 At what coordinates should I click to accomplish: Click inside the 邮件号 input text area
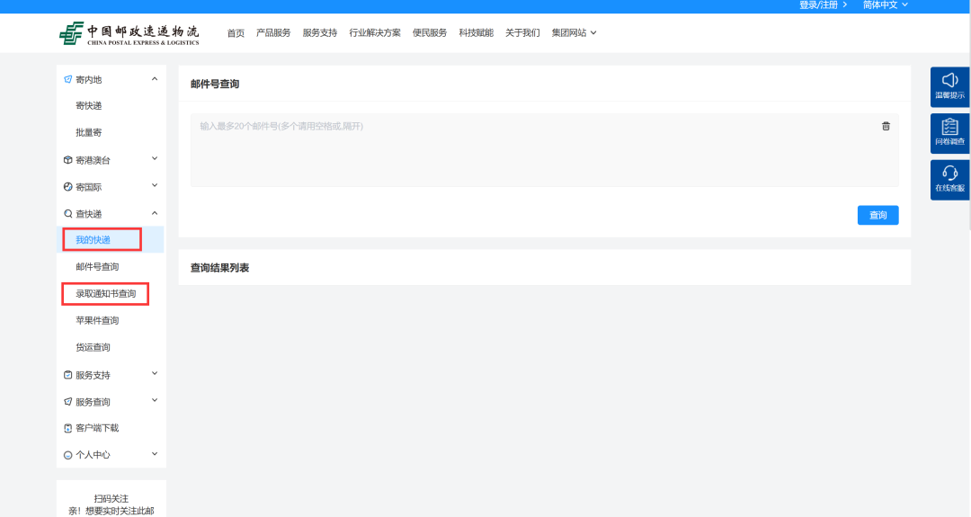click(x=544, y=150)
